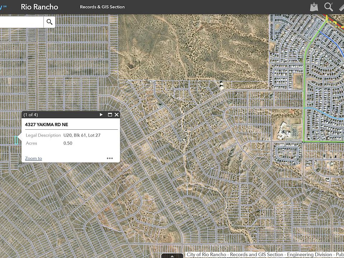Expand the bottom attribute table panel
The width and height of the screenshot is (344, 258).
pos(172,256)
